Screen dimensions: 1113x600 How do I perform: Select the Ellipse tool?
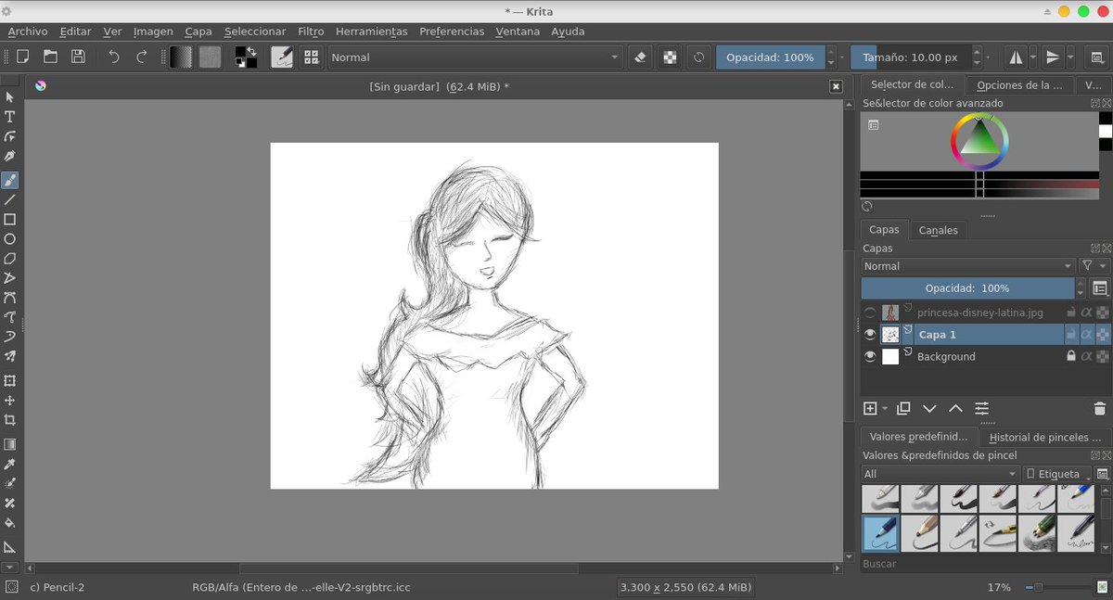point(10,239)
